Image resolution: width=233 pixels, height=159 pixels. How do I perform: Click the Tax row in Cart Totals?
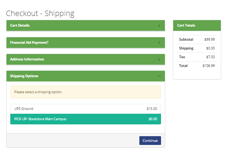point(197,57)
